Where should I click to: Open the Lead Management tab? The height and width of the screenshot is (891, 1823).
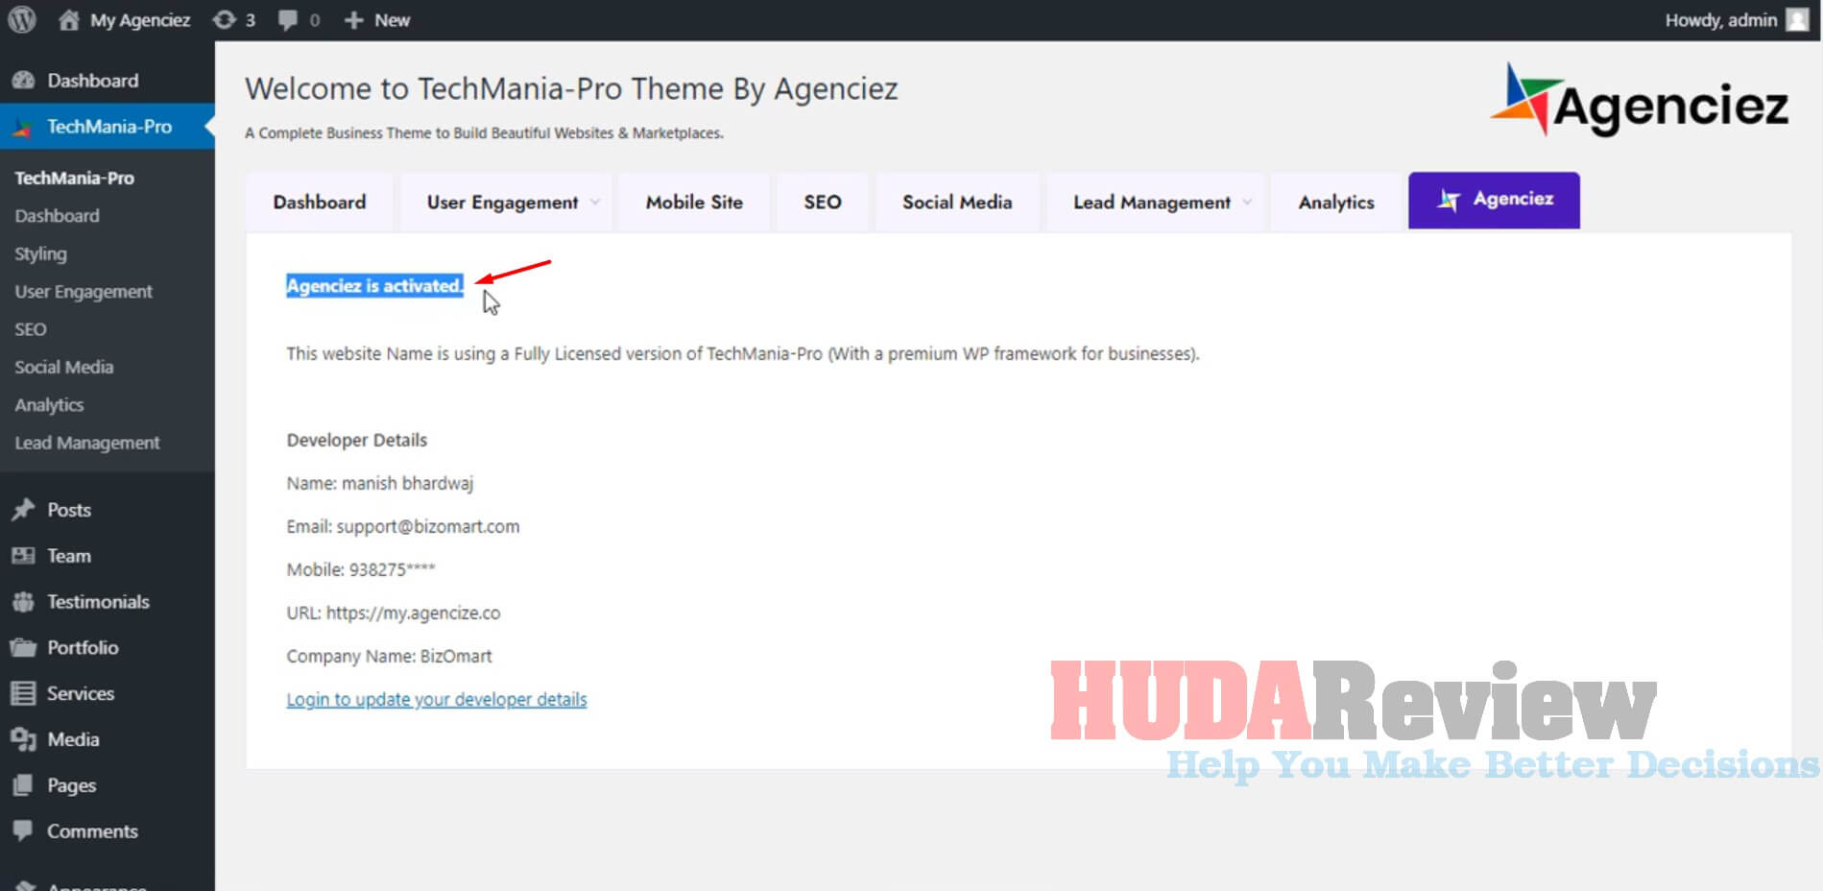pyautogui.click(x=1155, y=202)
